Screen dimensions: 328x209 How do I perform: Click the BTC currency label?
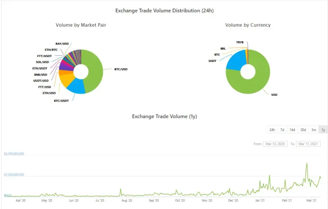[217, 54]
